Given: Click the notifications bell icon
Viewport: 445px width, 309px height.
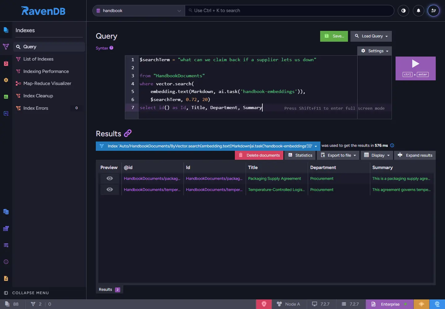Looking at the screenshot, I should 418,11.
